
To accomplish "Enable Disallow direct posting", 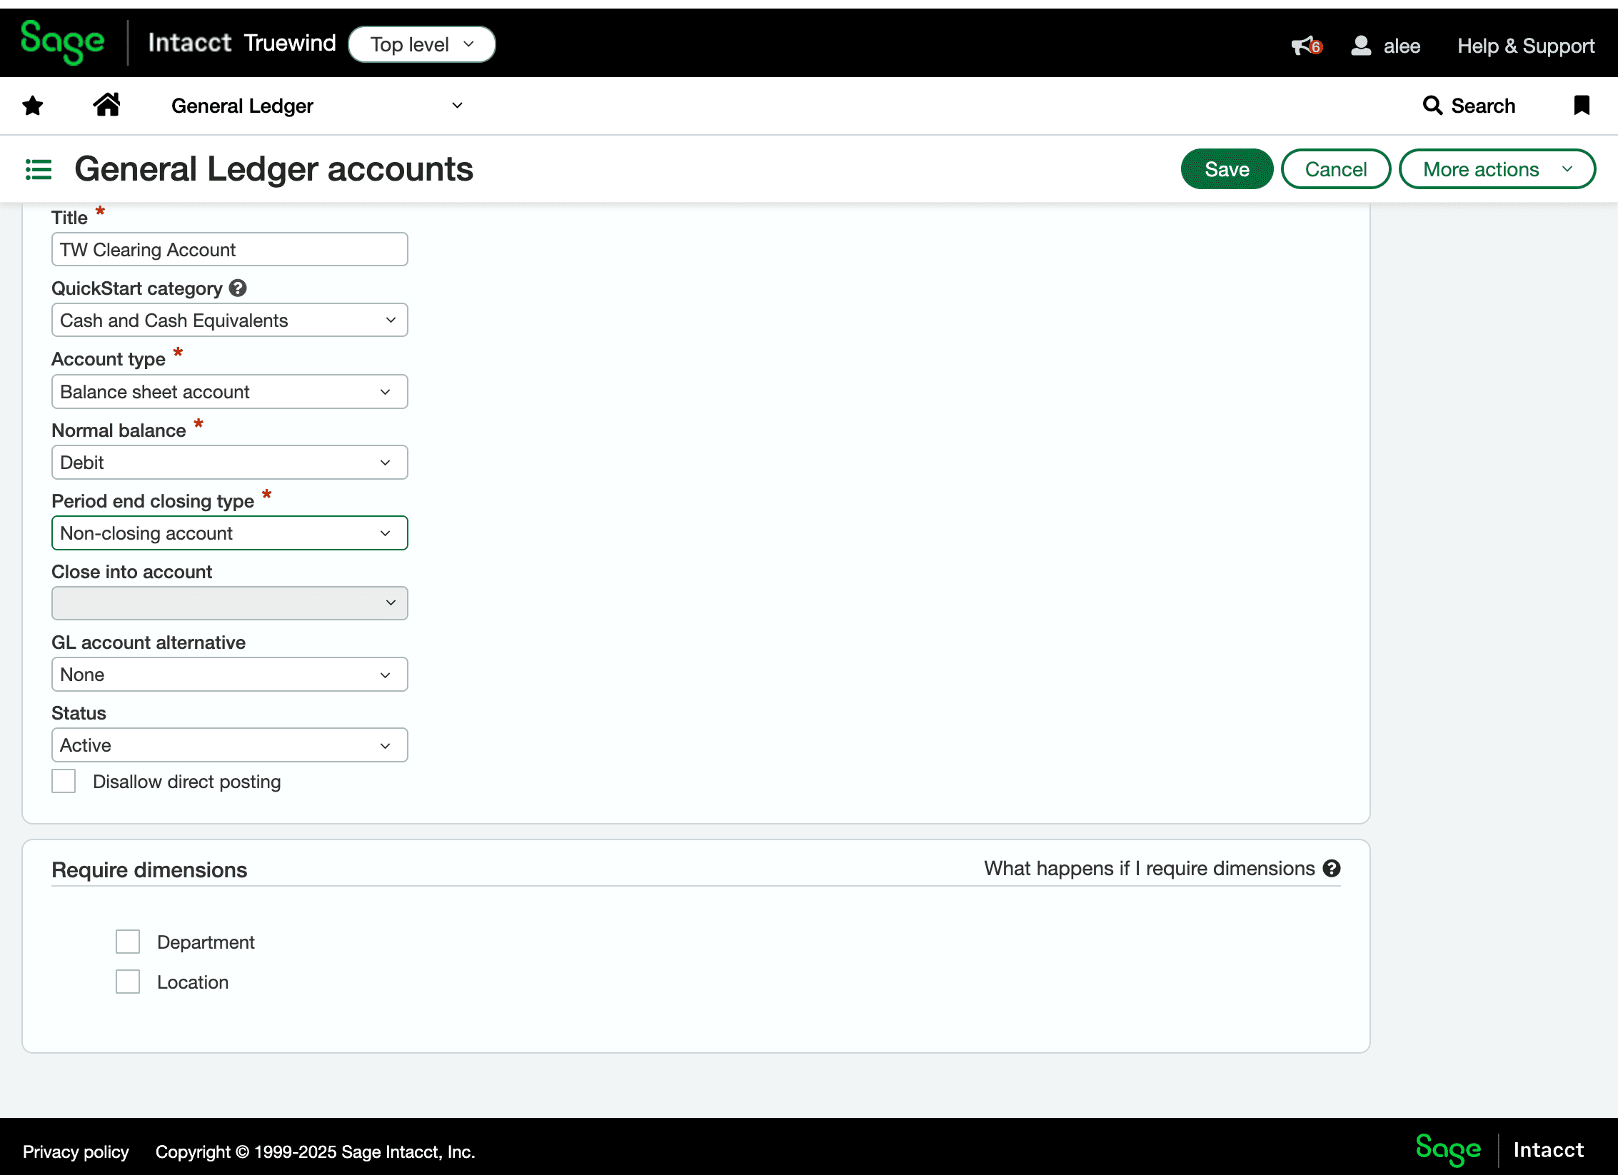I will 64,781.
